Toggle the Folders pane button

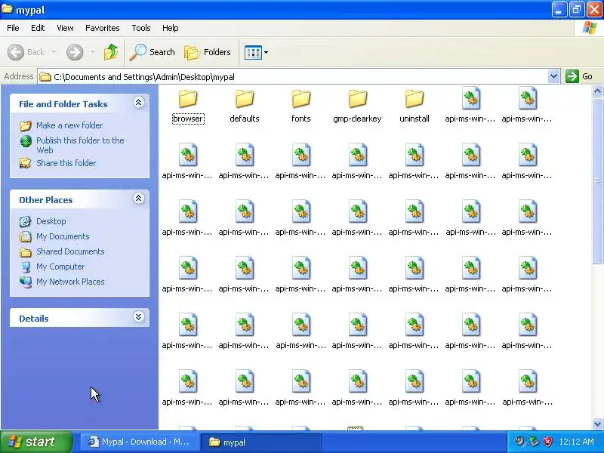point(208,52)
